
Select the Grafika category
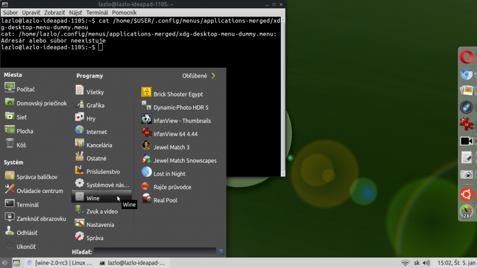coord(101,105)
